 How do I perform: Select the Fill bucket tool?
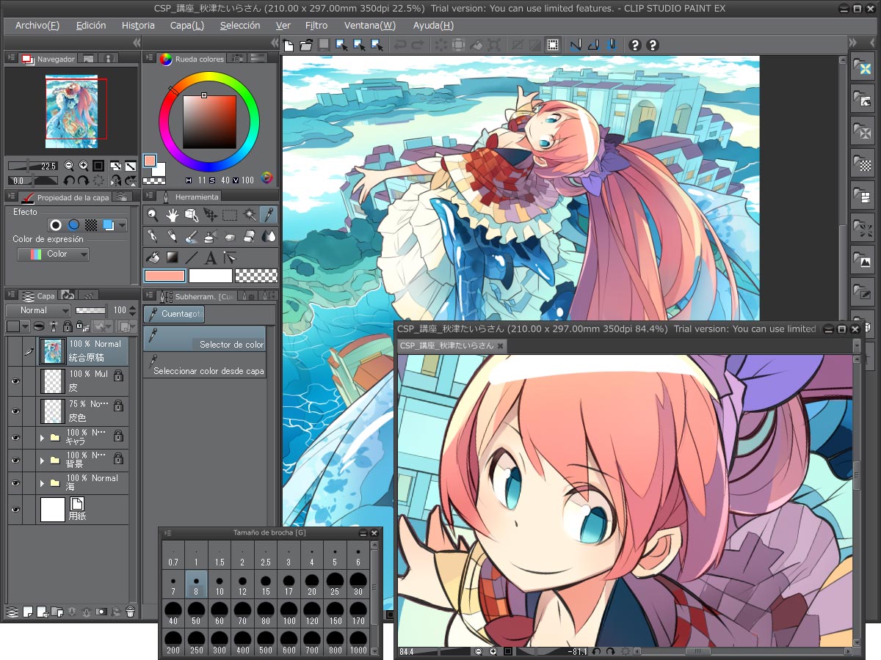153,257
